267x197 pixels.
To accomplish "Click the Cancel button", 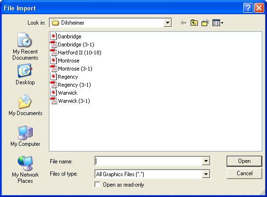I will pyautogui.click(x=244, y=173).
